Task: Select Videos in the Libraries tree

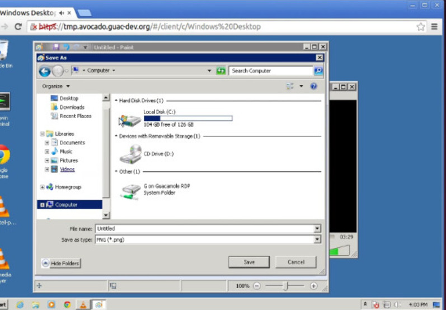Action: (67, 170)
